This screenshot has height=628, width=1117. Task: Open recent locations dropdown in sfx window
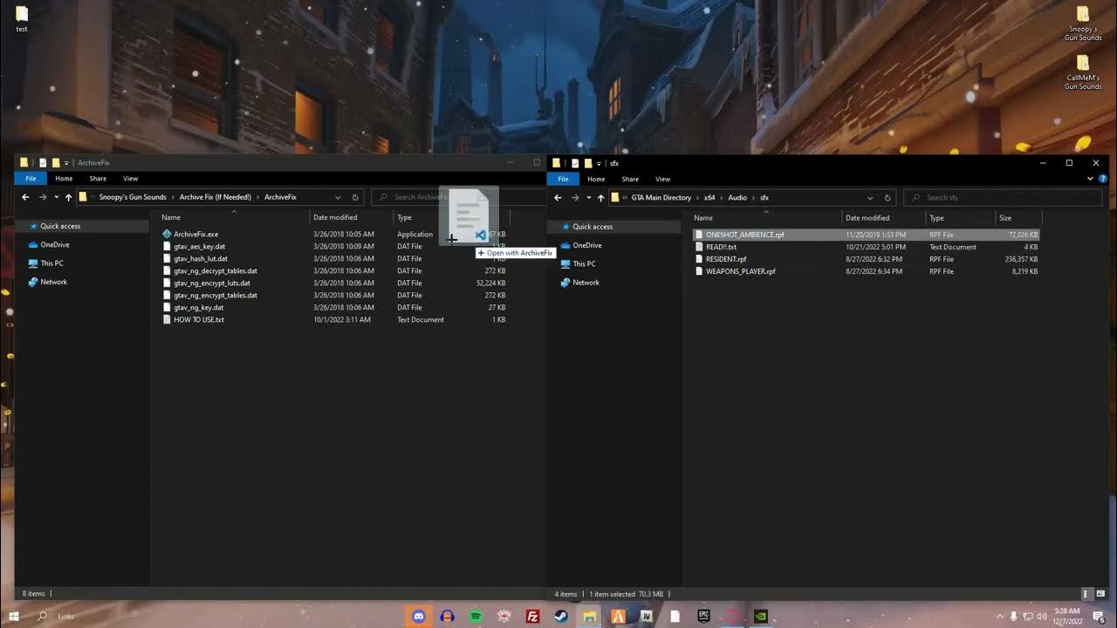[588, 198]
